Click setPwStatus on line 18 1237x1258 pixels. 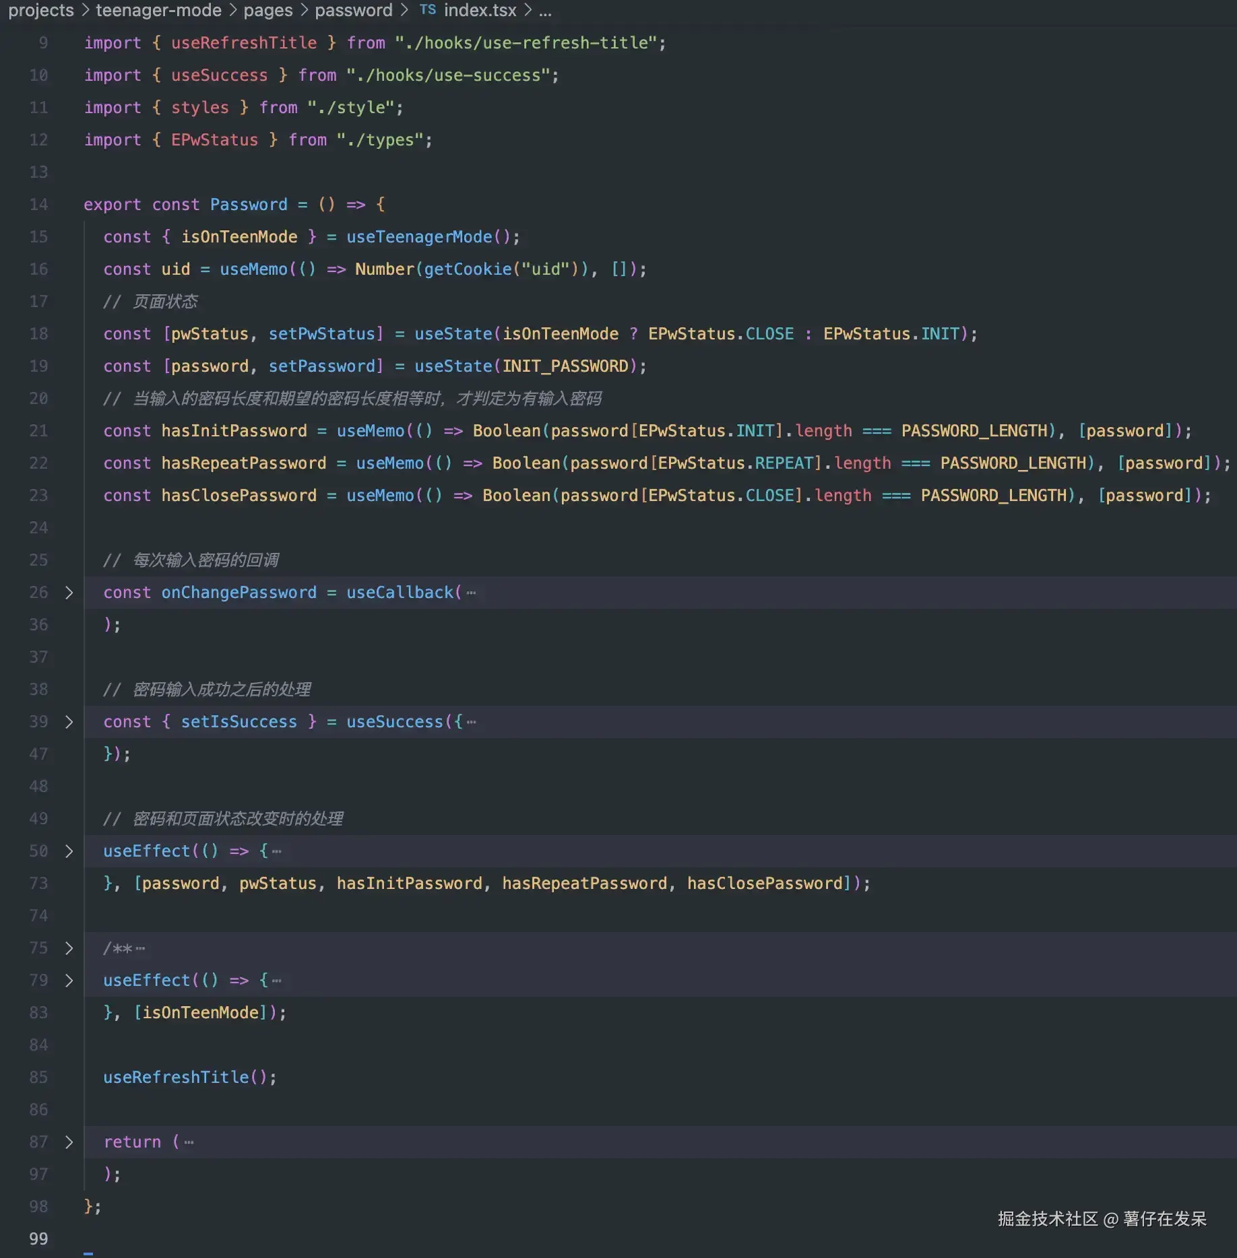click(321, 334)
